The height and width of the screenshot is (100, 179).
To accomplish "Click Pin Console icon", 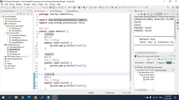I will pyautogui.click(x=164, y=14).
